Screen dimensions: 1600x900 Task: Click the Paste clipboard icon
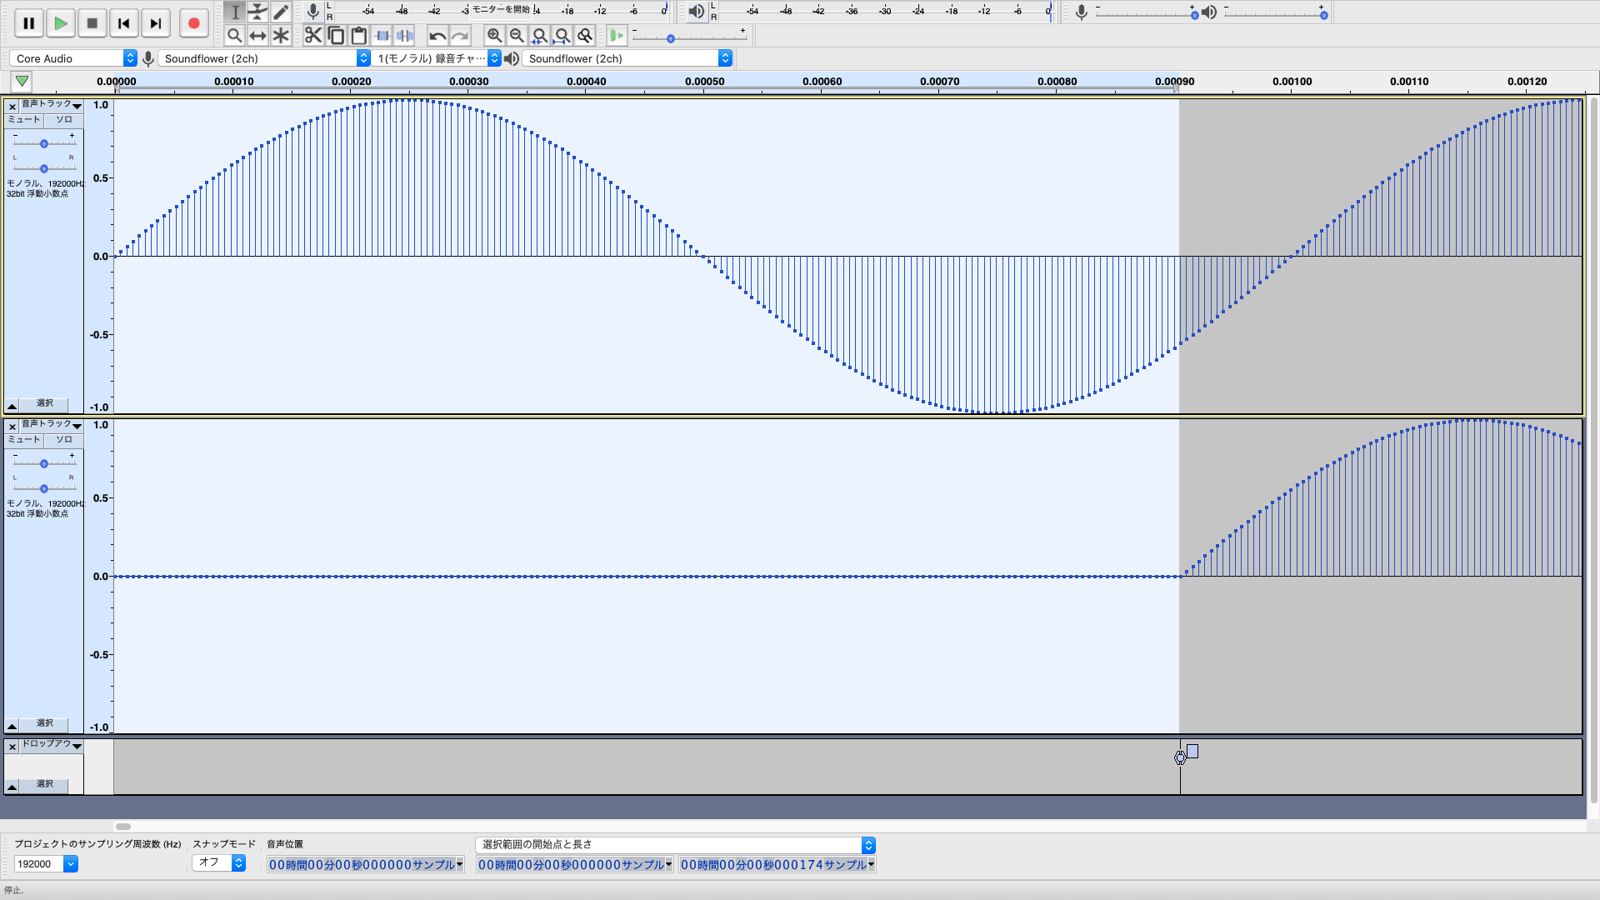[359, 35]
